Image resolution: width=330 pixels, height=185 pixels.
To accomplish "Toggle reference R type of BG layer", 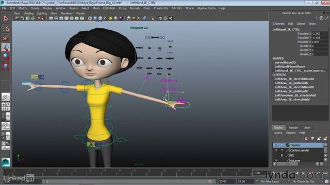I will point(282,156).
